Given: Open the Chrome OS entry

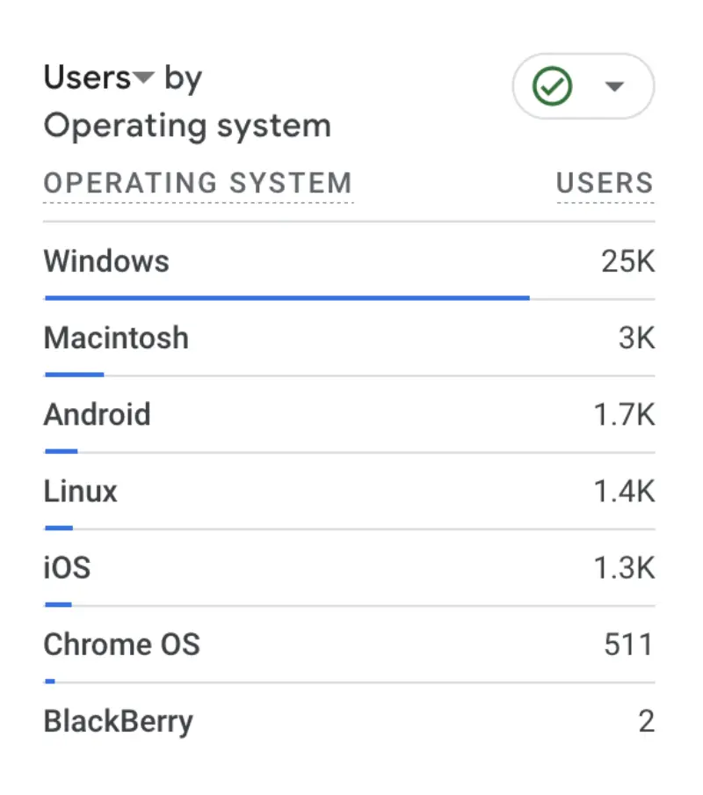Looking at the screenshot, I should point(121,644).
